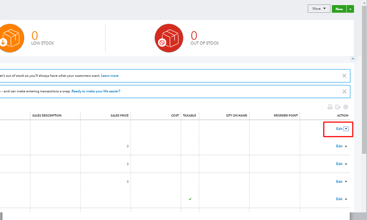Close the entering transactions banner
367x220 pixels.
coord(344,91)
